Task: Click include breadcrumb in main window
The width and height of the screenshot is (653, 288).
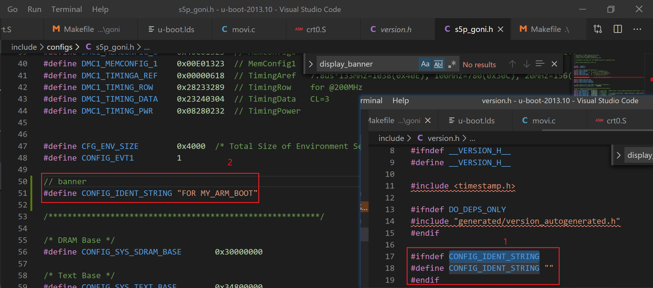Action: (x=24, y=47)
